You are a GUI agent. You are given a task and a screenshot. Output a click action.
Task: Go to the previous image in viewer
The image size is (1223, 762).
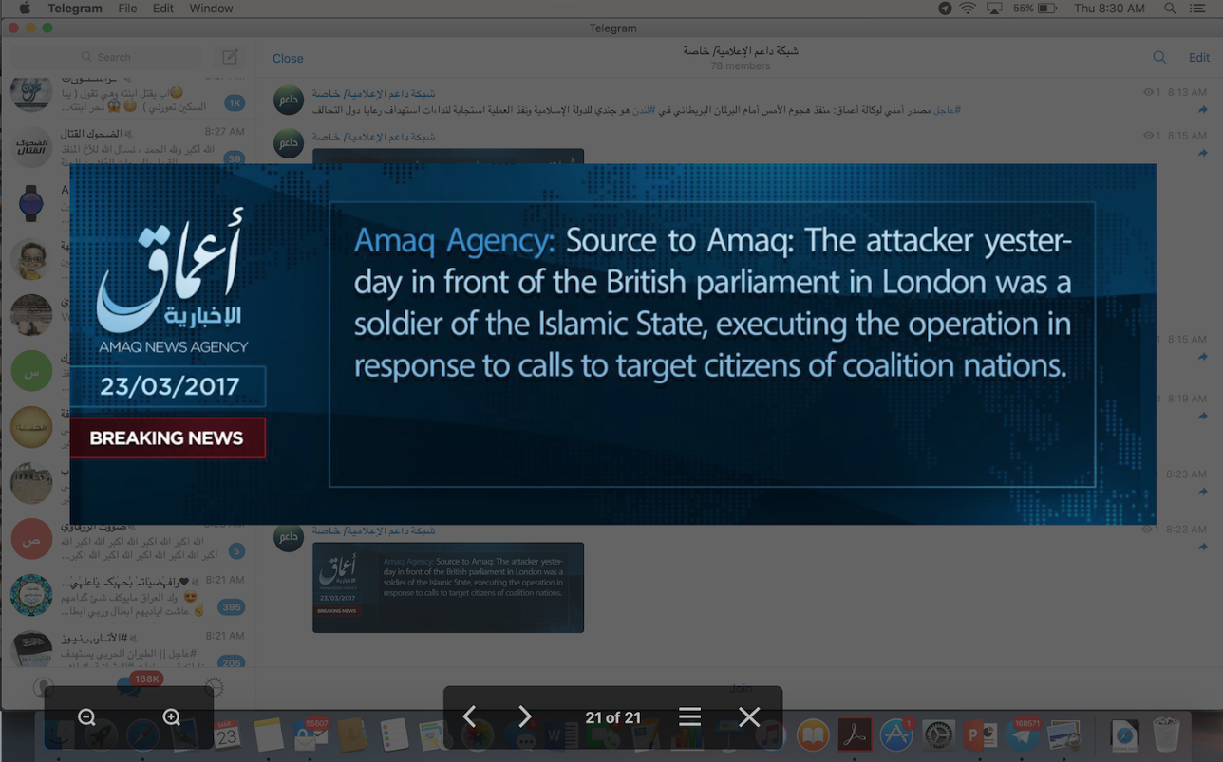pos(469,717)
